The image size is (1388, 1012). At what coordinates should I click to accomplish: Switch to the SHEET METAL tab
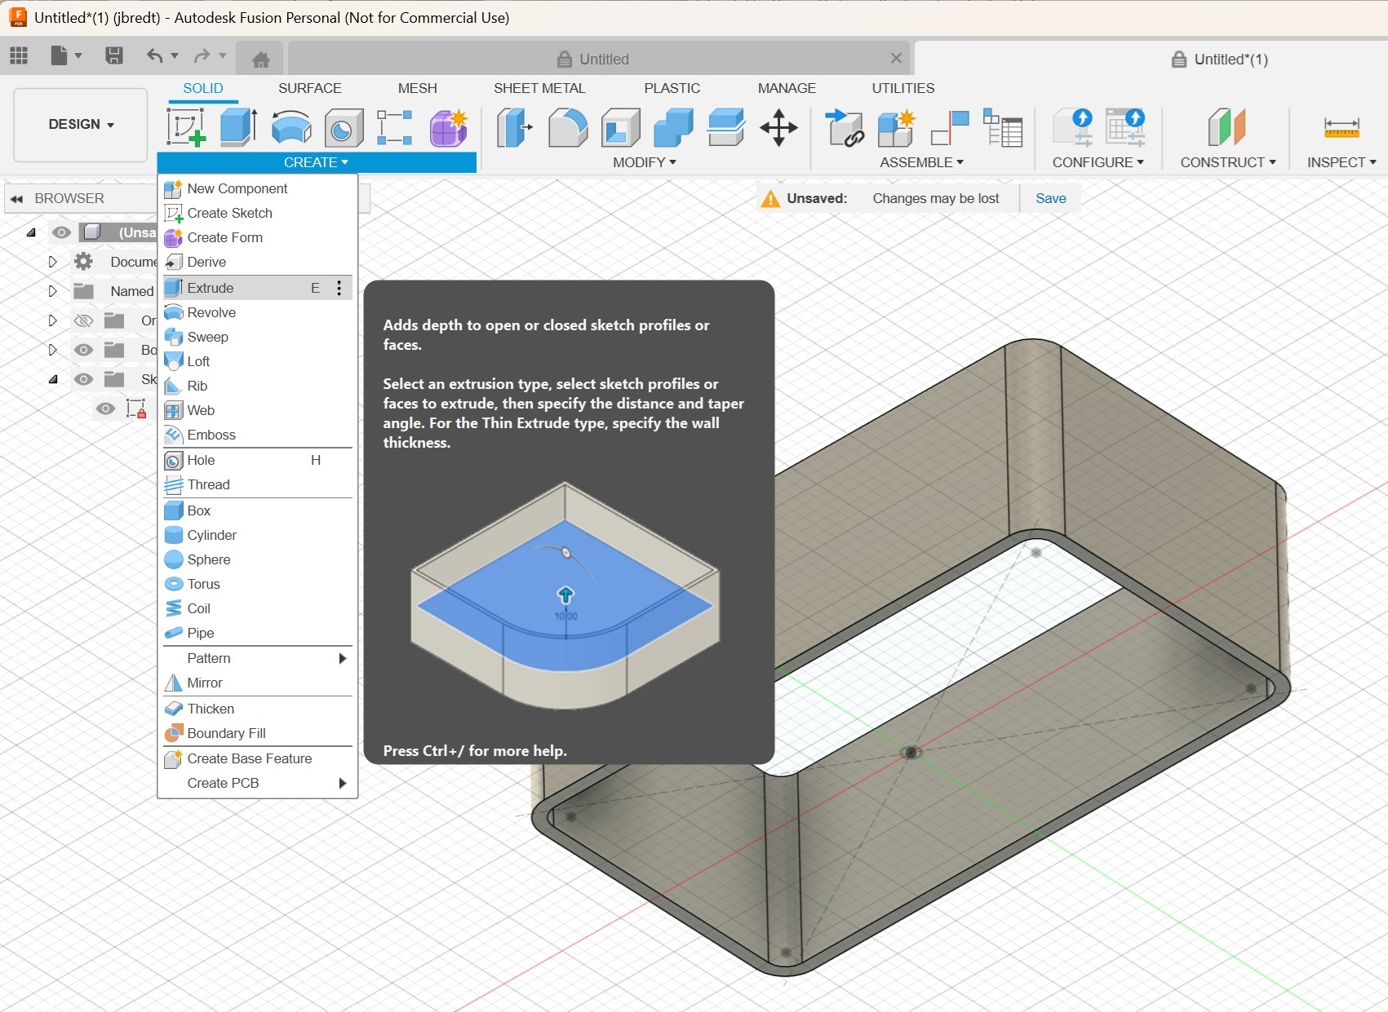539,88
